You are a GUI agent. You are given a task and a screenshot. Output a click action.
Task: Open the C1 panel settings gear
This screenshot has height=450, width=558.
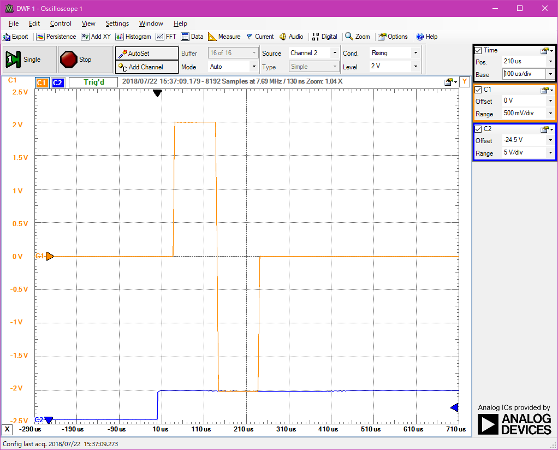547,90
